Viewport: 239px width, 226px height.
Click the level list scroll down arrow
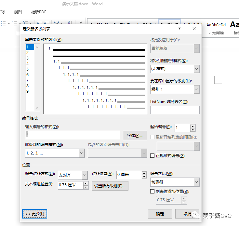click(37, 108)
